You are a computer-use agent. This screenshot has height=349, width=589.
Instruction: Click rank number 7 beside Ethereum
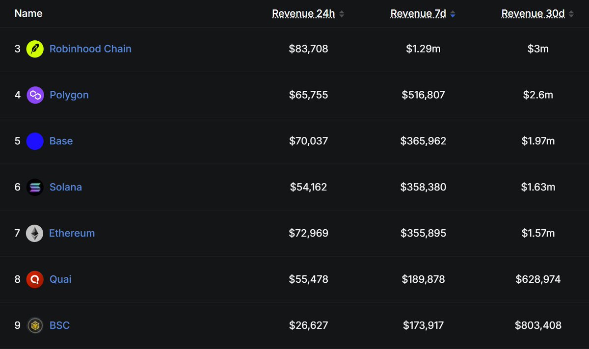click(18, 233)
